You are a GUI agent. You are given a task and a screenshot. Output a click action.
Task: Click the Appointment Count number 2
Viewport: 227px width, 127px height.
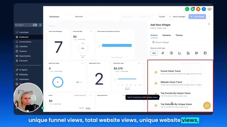(99, 79)
